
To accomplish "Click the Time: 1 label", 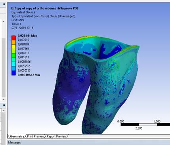I will click(x=16, y=24).
